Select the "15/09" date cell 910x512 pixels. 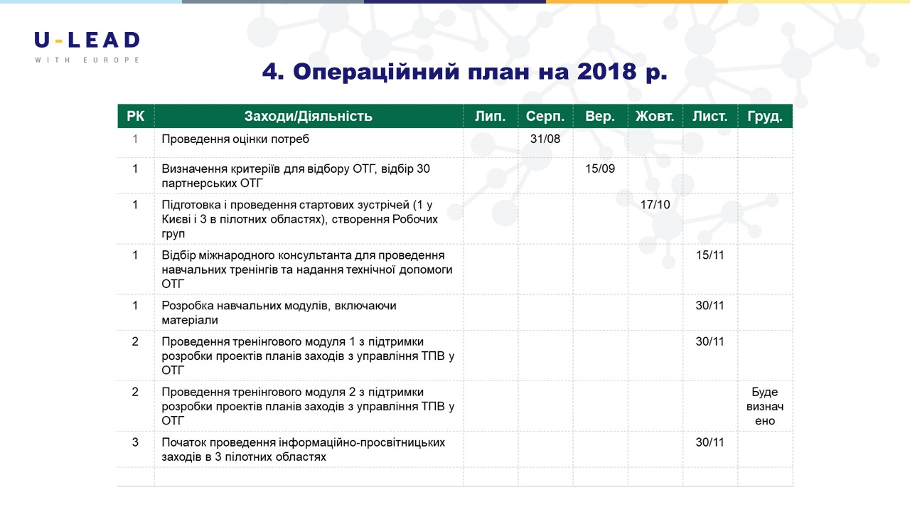pos(600,169)
